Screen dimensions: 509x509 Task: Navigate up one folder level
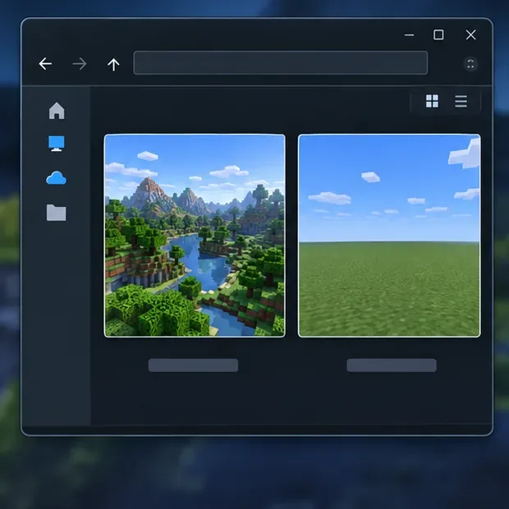113,64
